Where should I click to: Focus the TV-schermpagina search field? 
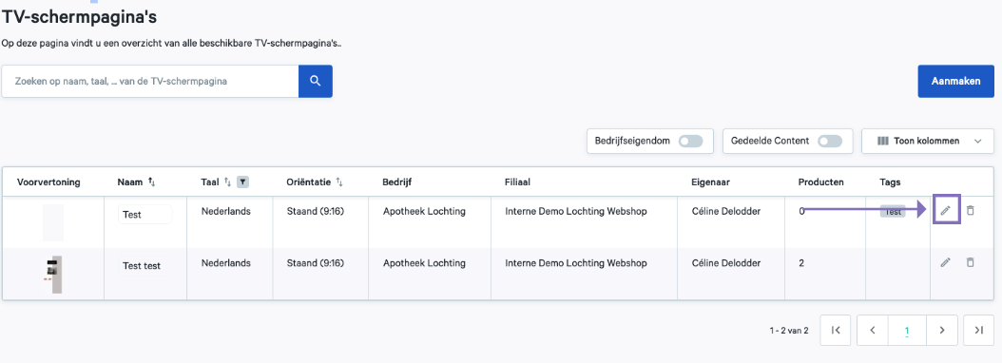tap(150, 81)
